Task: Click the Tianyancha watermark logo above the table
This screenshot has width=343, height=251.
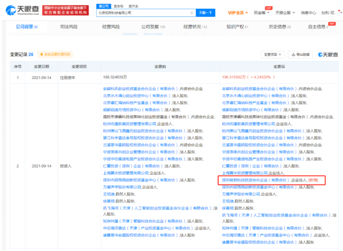Action: [x=328, y=54]
